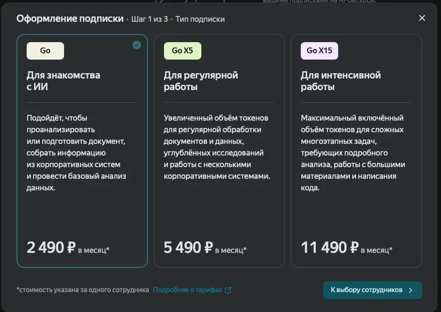Select the Go X5 plan badge
Screen dimensions: 441x312
point(182,50)
